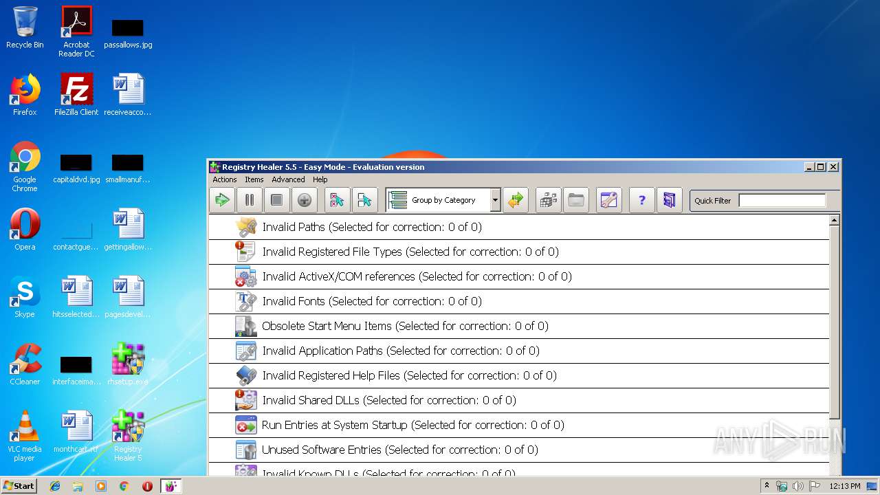880x495 pixels.
Task: Click the Invalid Paths category icon
Action: pyautogui.click(x=245, y=227)
